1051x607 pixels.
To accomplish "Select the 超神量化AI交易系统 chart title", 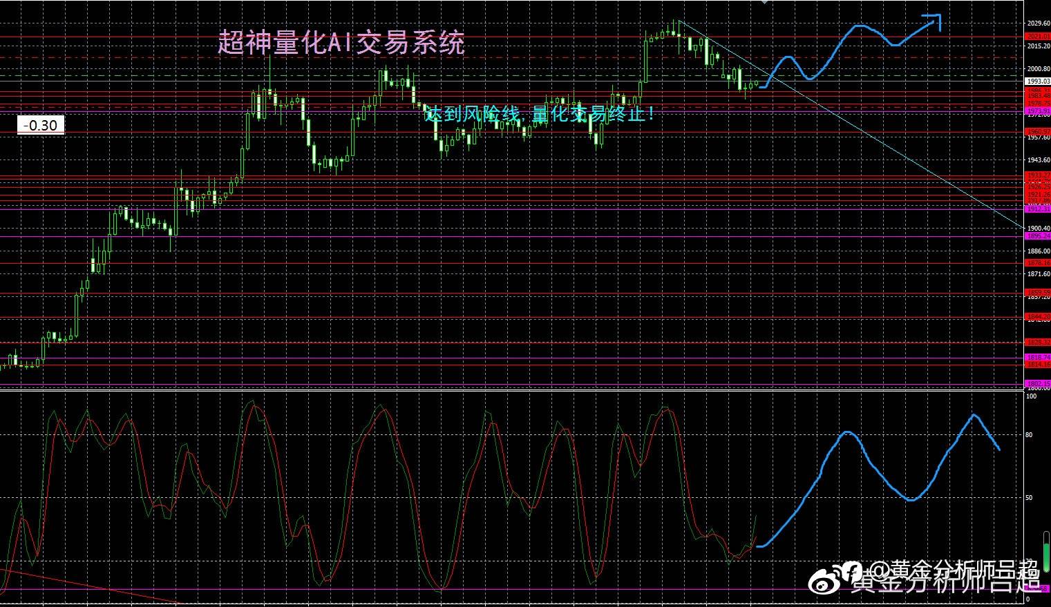I will [x=341, y=43].
